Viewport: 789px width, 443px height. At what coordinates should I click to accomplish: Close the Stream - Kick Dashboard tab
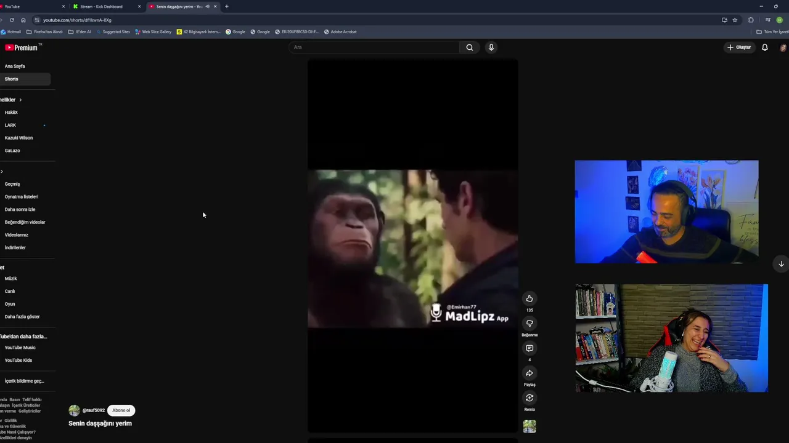(139, 6)
